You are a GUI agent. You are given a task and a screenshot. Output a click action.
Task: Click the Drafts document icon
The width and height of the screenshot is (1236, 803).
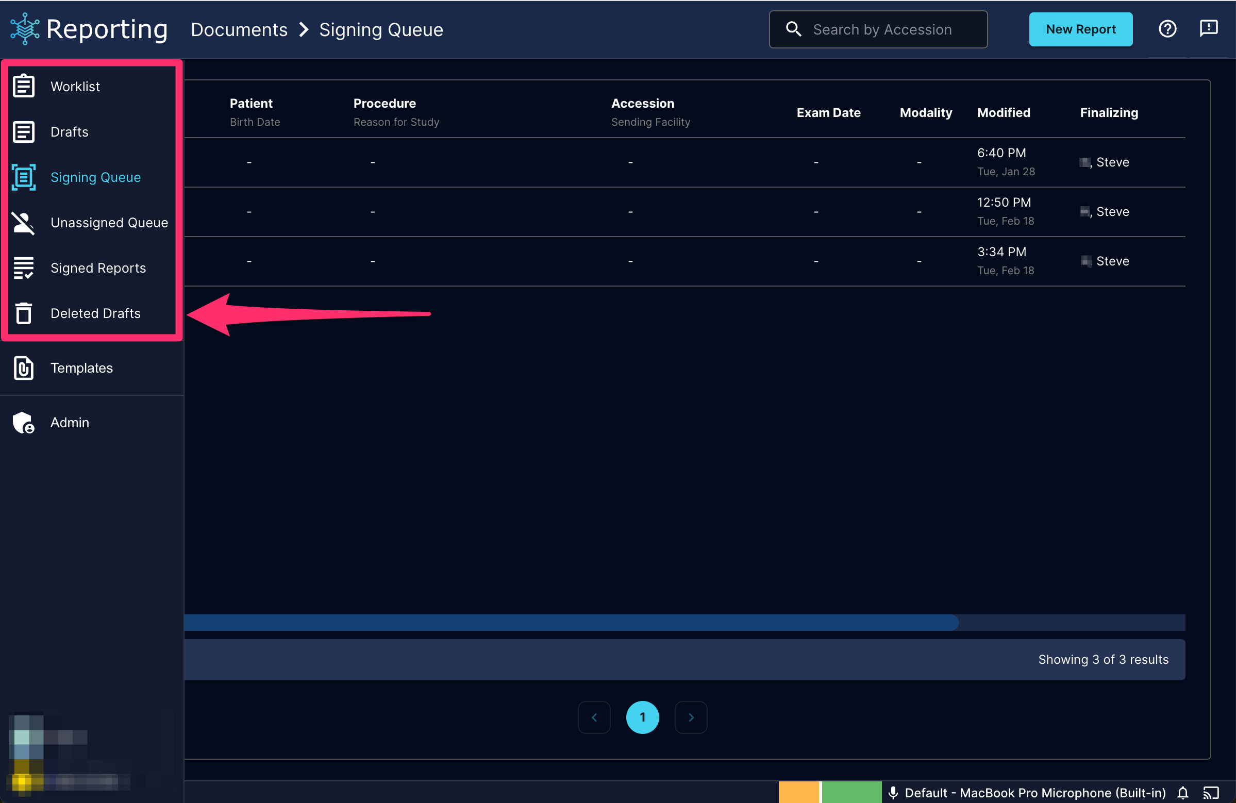[x=24, y=132]
